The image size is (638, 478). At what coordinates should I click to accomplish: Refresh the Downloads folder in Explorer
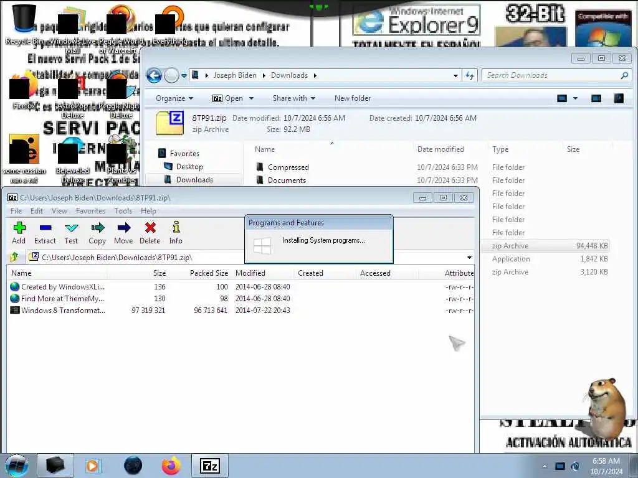coord(470,75)
